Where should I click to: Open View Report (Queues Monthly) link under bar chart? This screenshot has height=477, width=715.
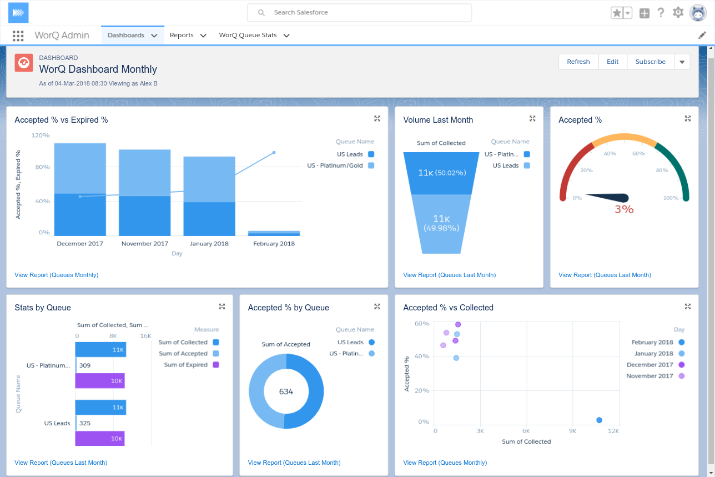coord(56,275)
